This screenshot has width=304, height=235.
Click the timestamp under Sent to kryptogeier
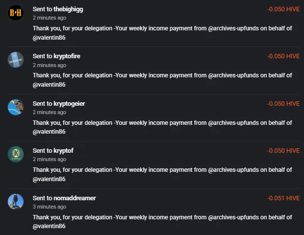tap(49, 113)
